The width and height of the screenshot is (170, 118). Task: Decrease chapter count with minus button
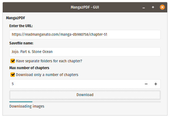pyautogui.click(x=146, y=84)
